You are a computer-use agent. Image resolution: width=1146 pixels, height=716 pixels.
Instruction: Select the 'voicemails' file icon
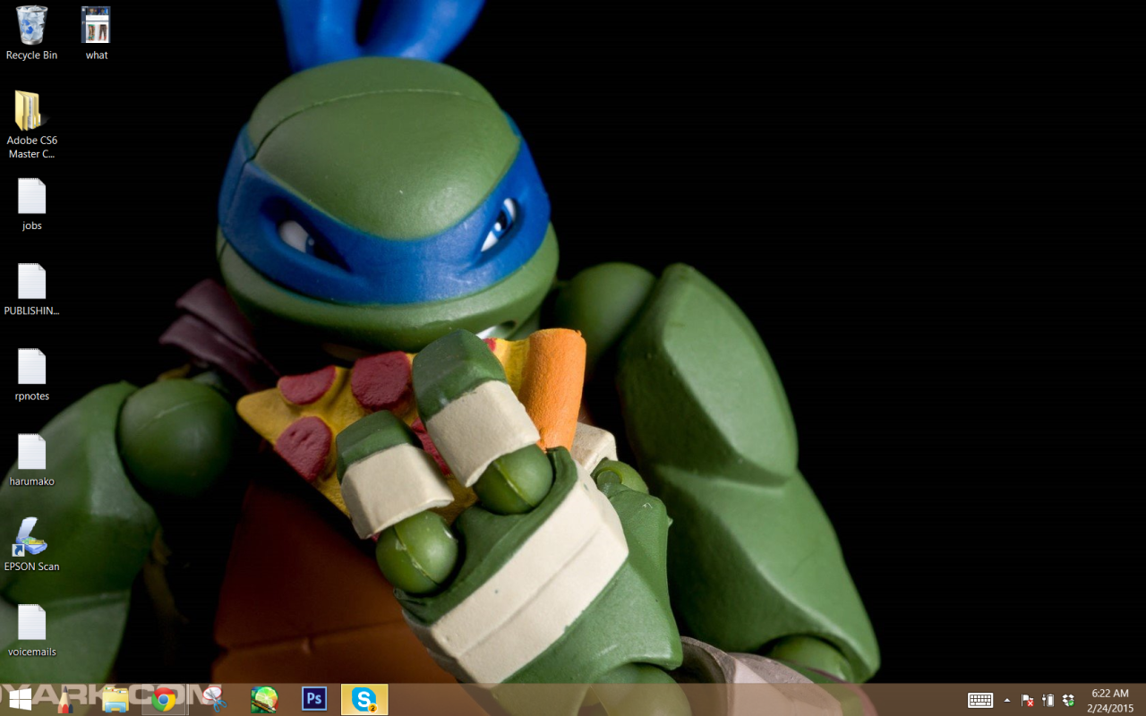(31, 629)
